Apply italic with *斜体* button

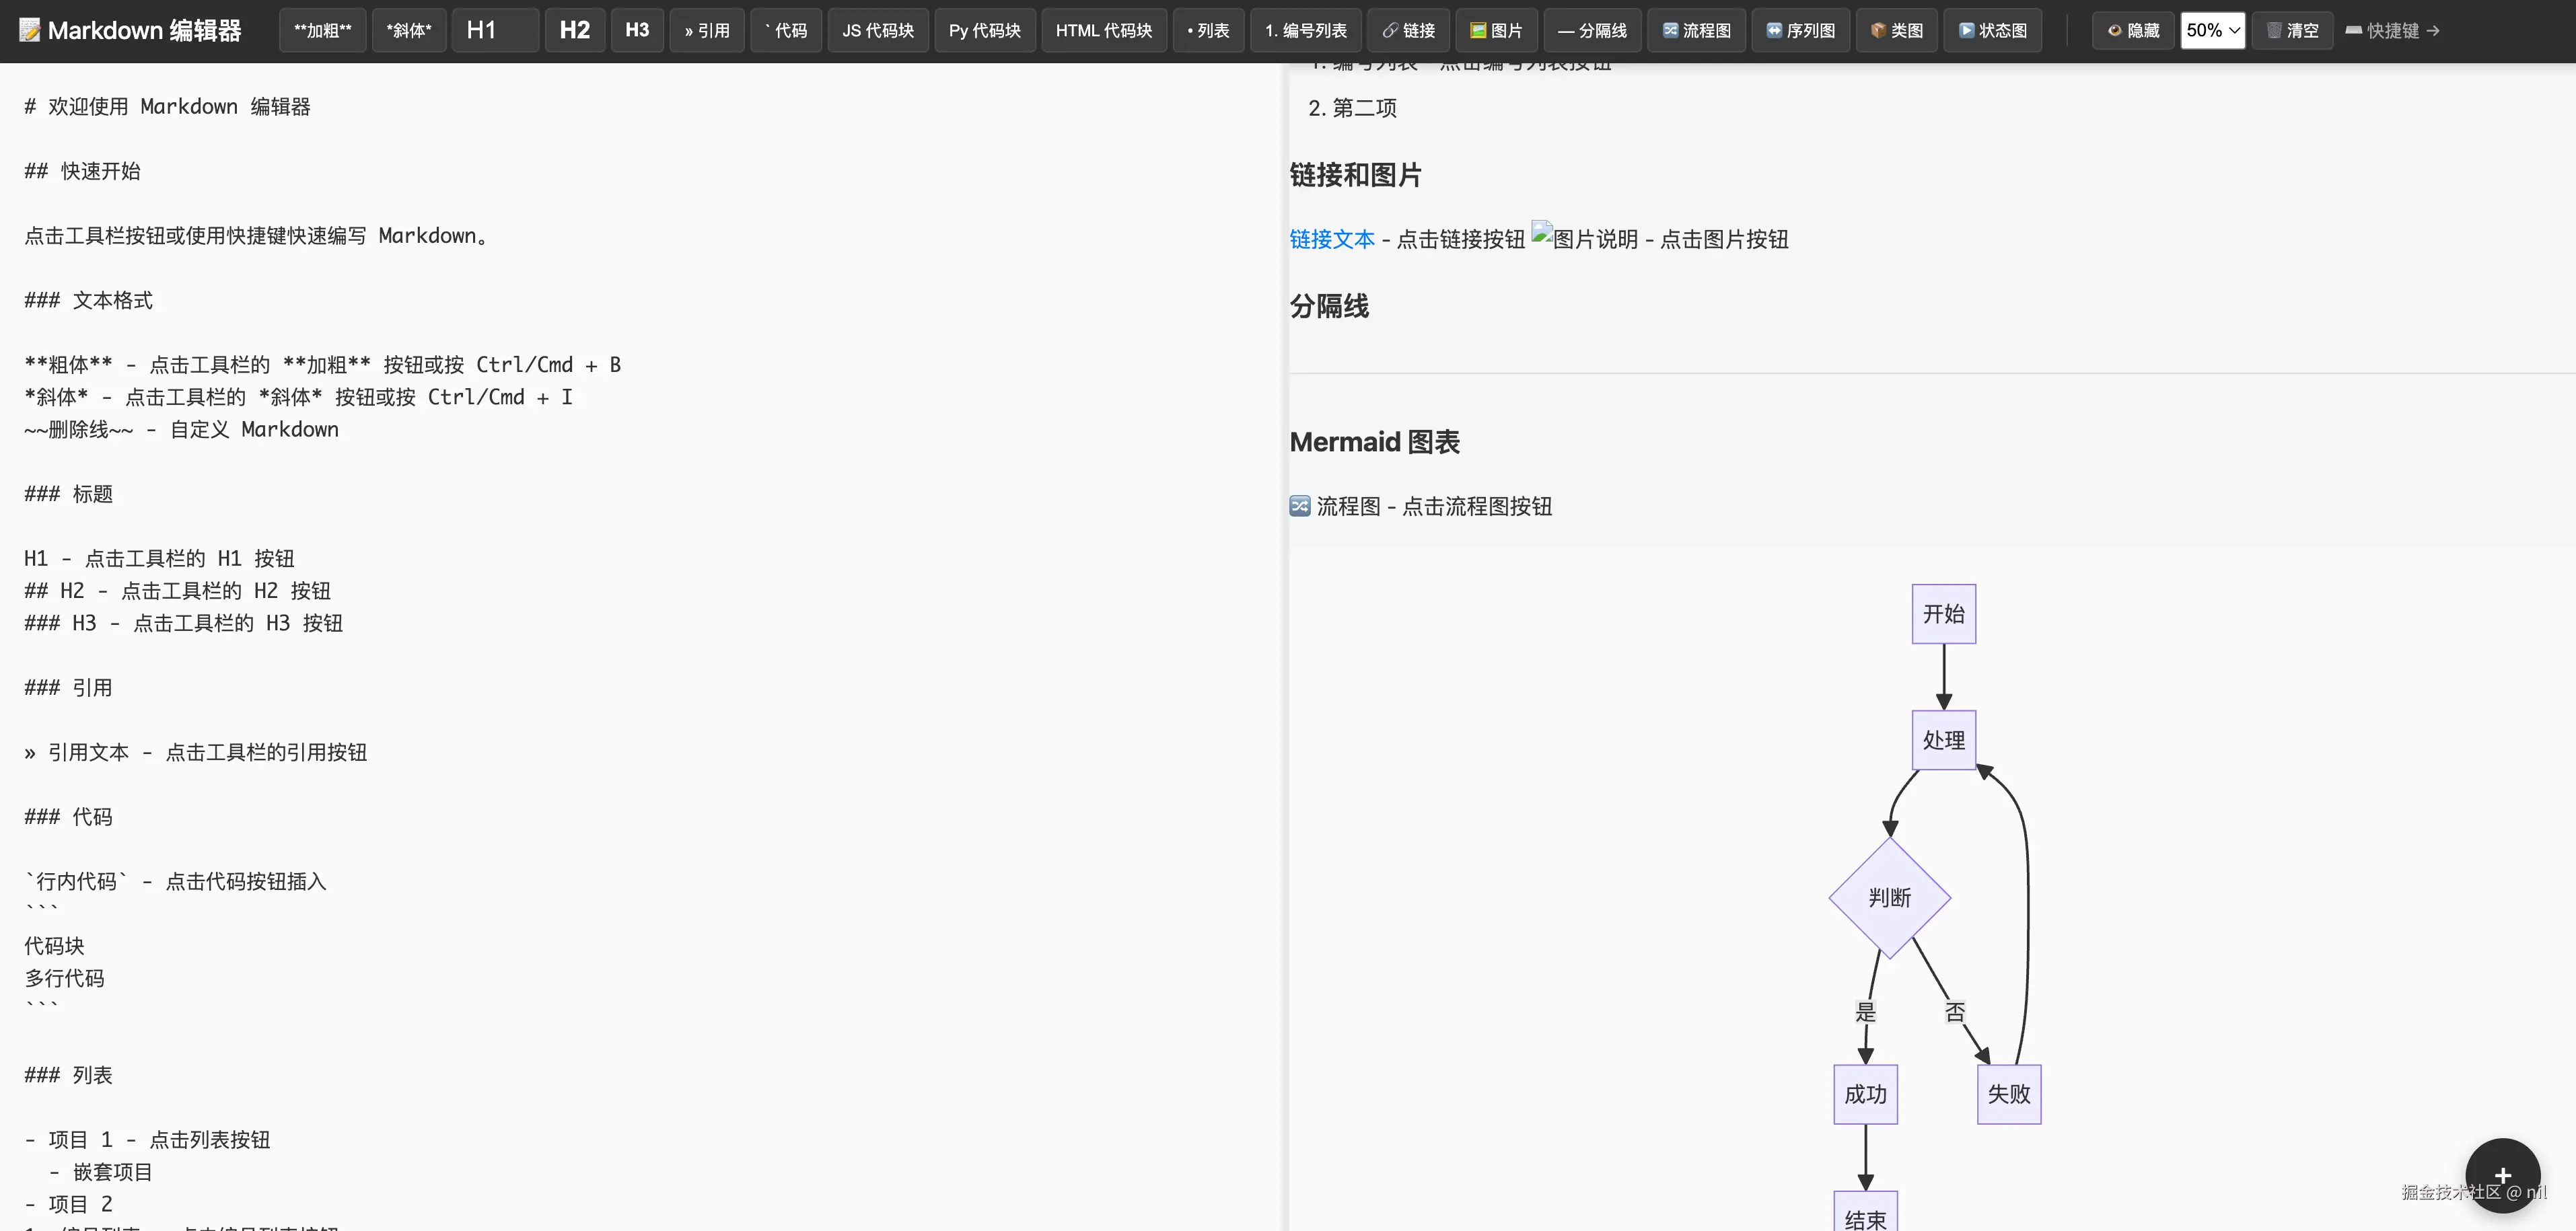pos(408,30)
